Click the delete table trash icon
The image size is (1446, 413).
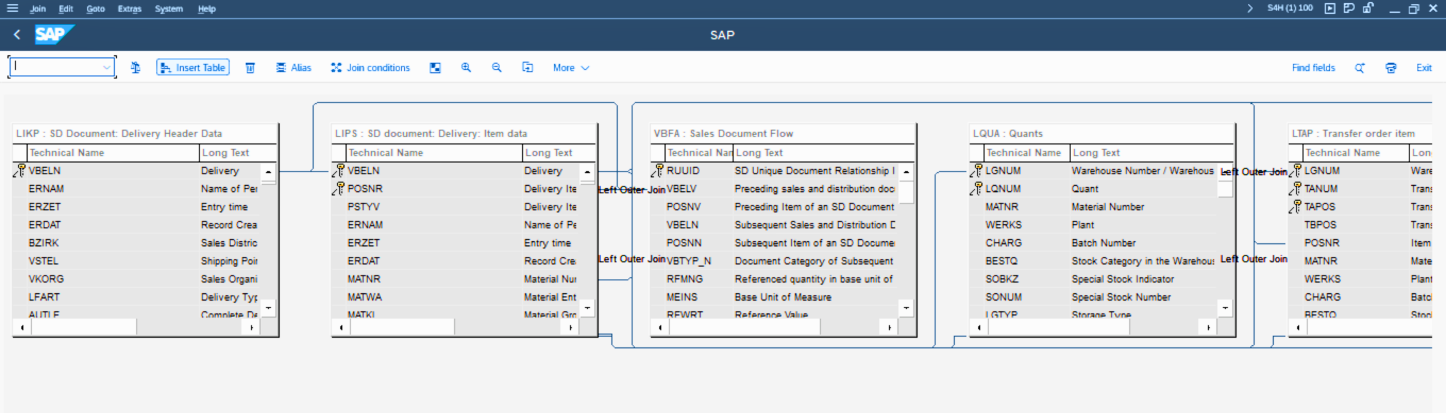pyautogui.click(x=250, y=68)
